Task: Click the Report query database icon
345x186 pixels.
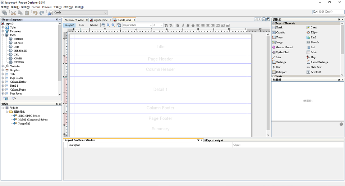Action: pos(103,25)
